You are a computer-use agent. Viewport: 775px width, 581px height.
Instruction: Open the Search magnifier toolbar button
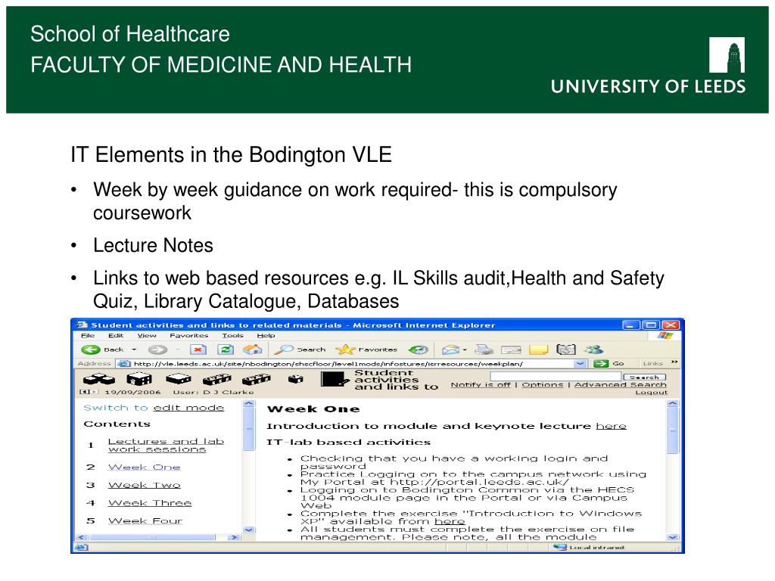pos(300,350)
